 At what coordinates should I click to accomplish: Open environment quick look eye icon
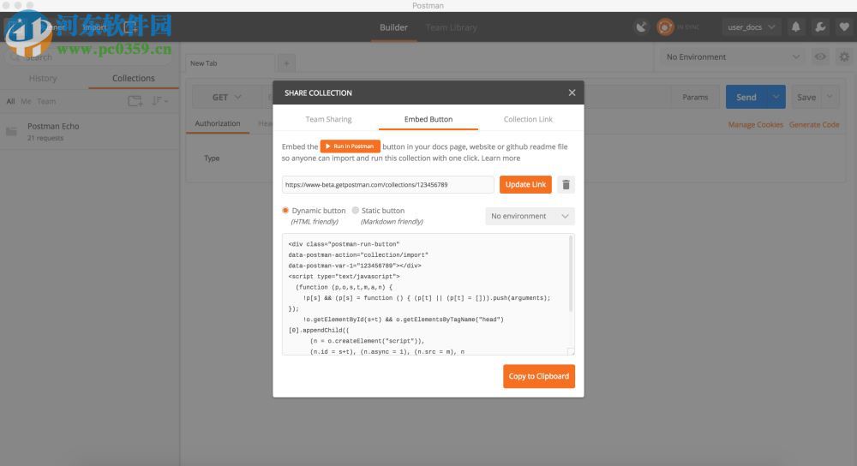pyautogui.click(x=820, y=57)
